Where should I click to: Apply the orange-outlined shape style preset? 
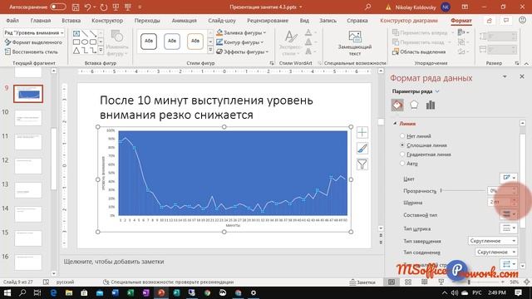(x=195, y=42)
